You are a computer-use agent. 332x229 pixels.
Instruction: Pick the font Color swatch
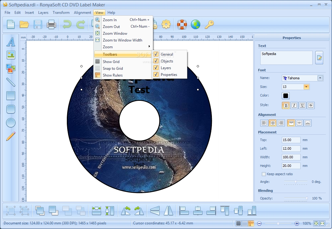tap(285, 96)
